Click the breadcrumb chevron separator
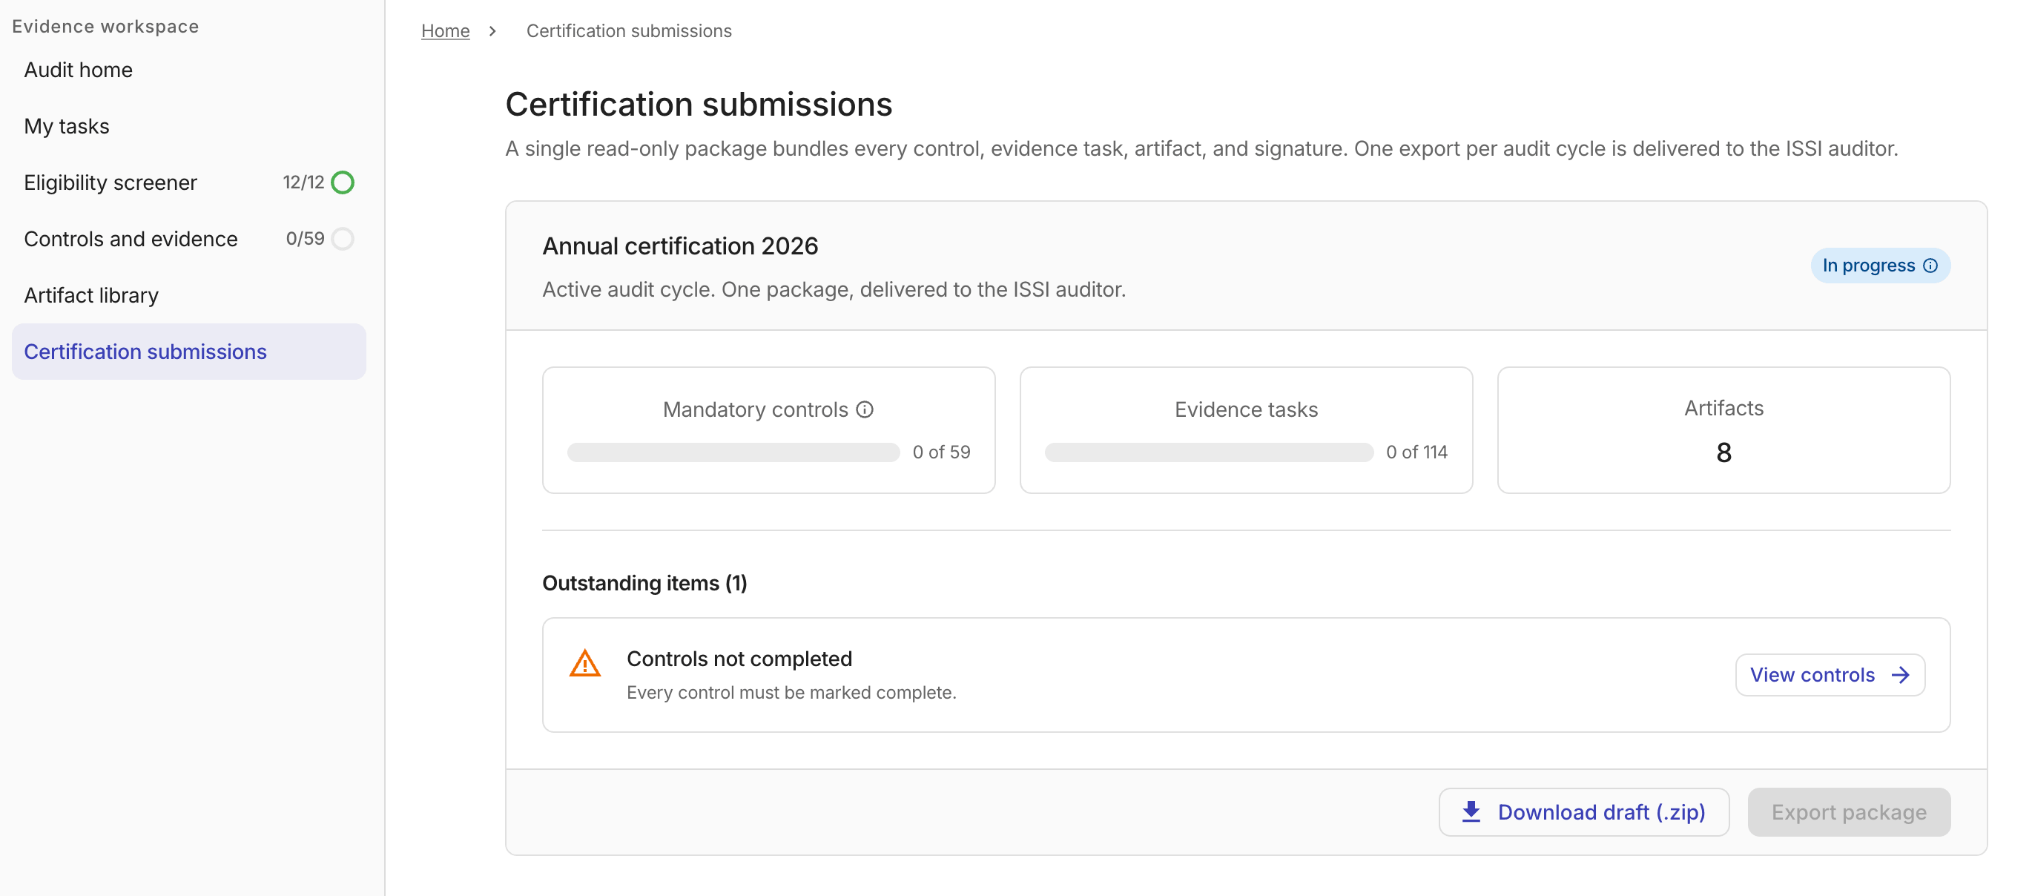The image size is (2032, 896). [x=492, y=30]
